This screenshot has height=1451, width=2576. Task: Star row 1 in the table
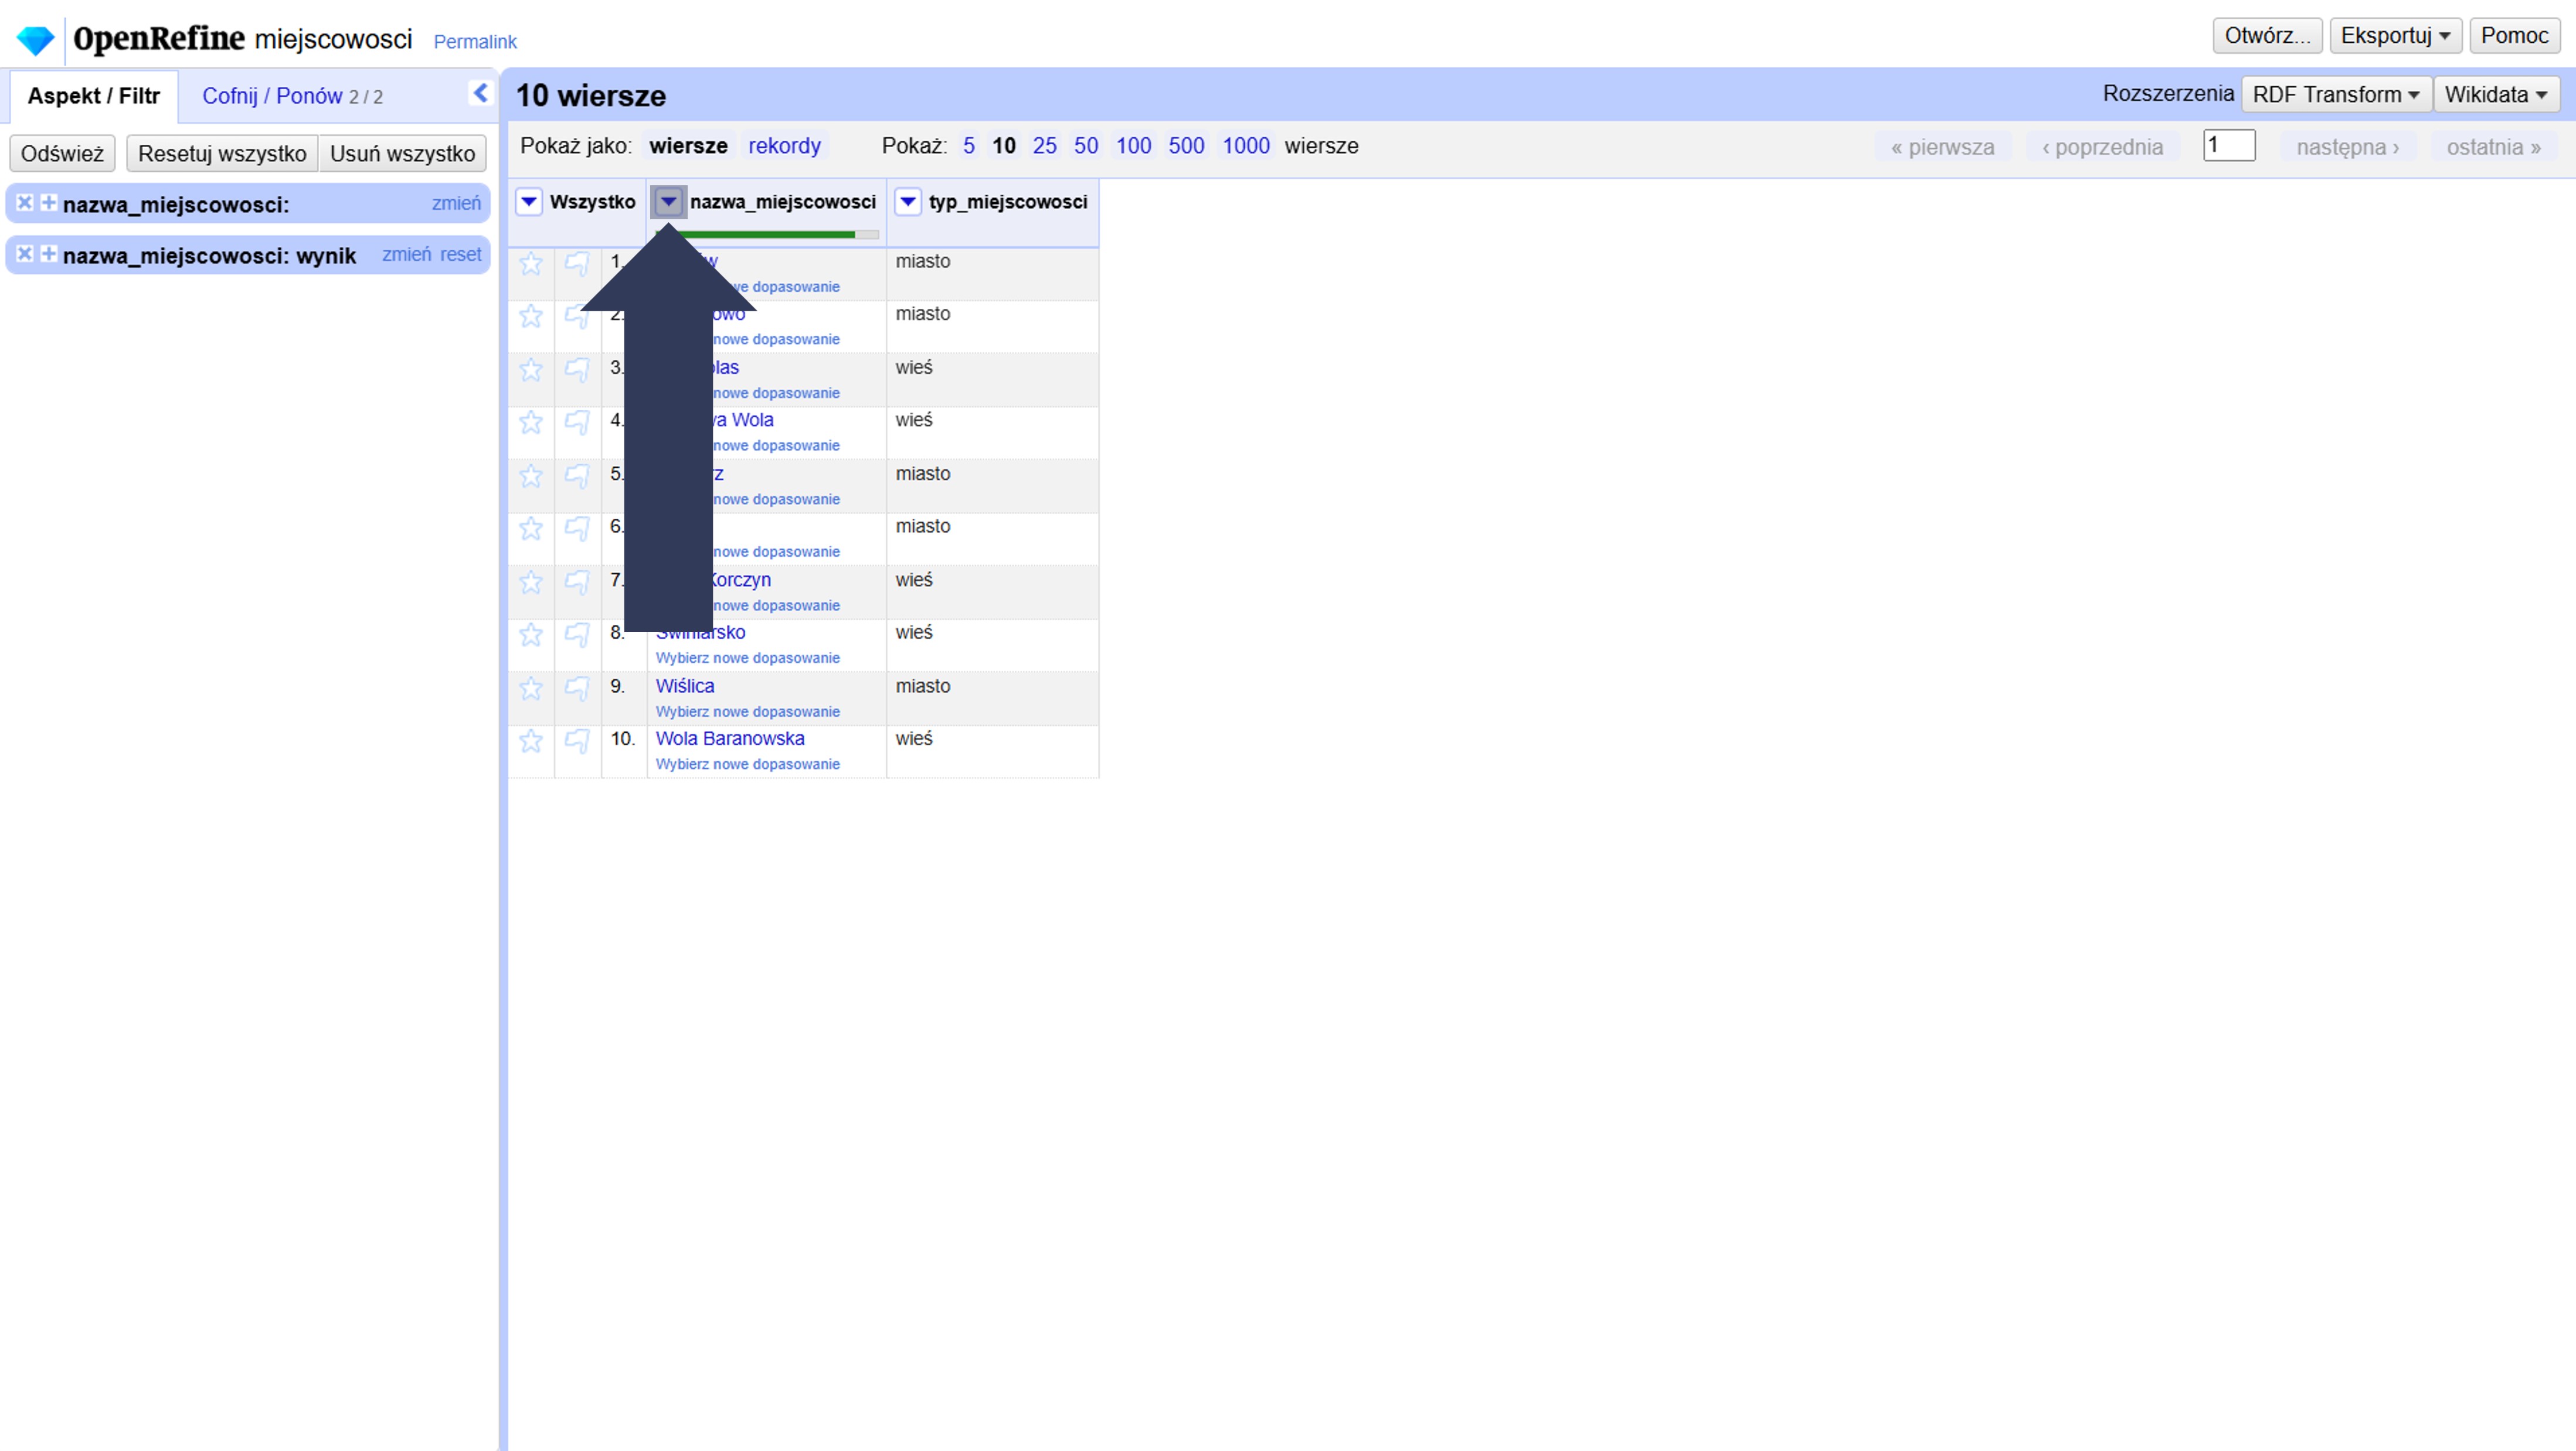click(x=531, y=264)
